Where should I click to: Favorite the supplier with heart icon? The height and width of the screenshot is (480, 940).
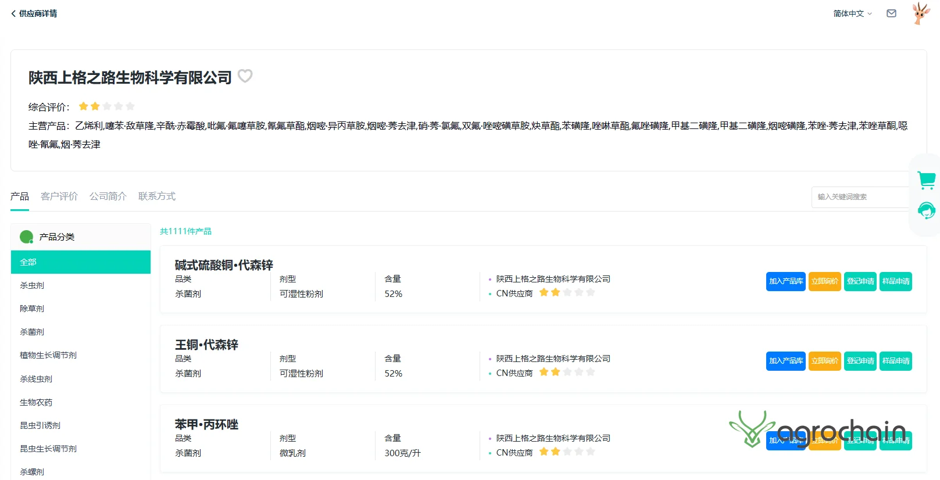click(245, 76)
